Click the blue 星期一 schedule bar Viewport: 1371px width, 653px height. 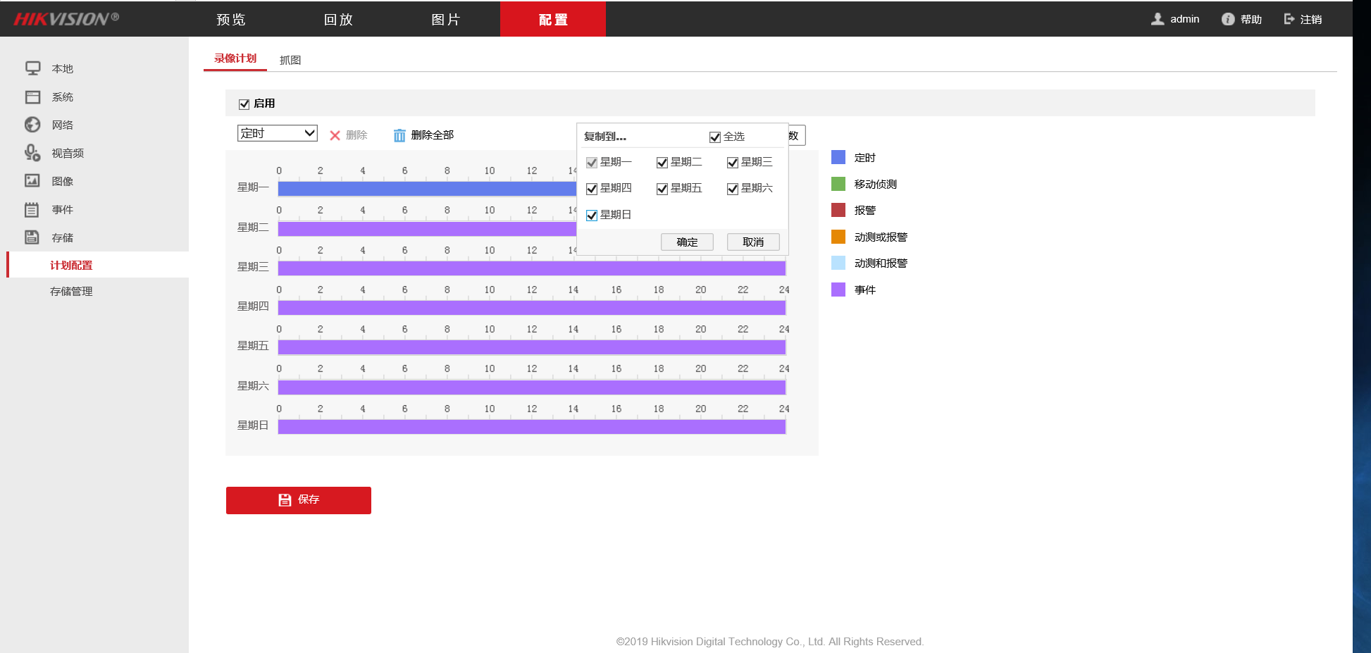[427, 189]
